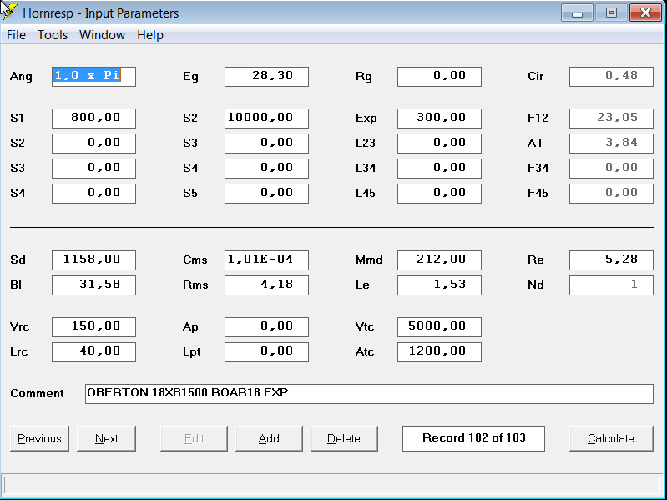This screenshot has height=500, width=667.
Task: Go to the Next record
Action: [x=106, y=438]
